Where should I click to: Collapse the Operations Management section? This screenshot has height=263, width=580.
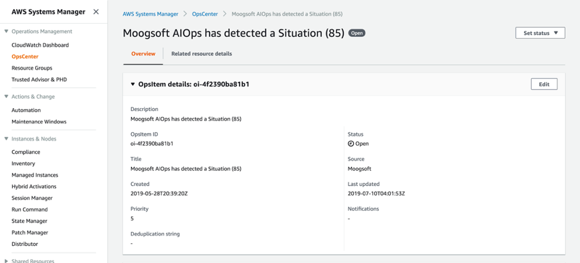(7, 31)
